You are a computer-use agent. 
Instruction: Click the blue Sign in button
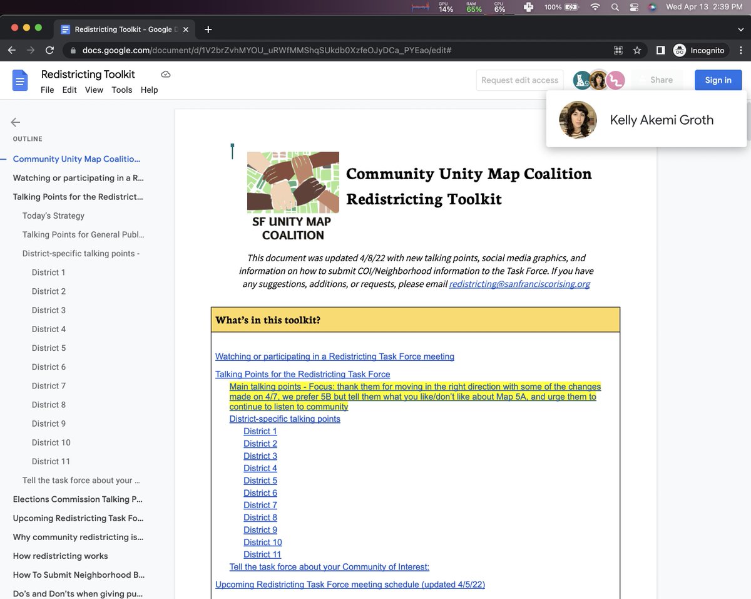[x=718, y=80]
